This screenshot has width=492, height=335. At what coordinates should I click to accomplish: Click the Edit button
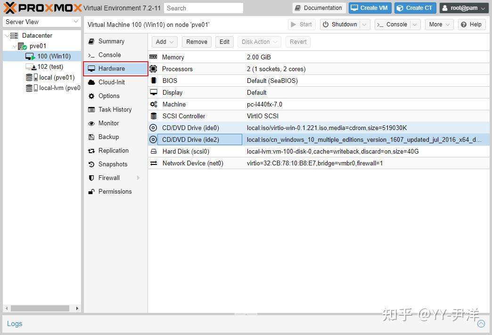pos(224,41)
